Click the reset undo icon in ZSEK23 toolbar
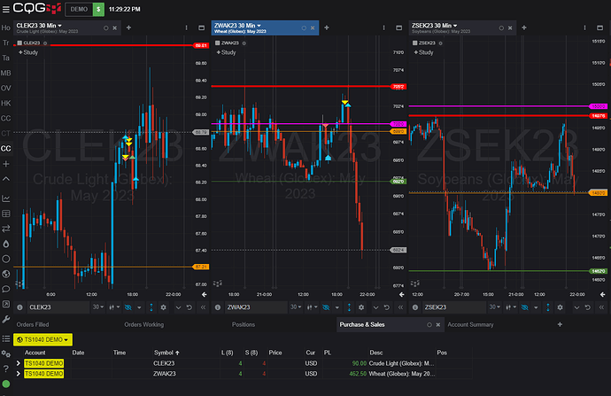 [588, 307]
